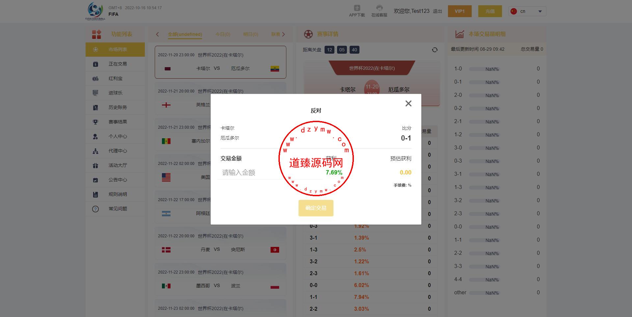632x317 pixels.
Task: Click the 规则说明 book icon
Action: [x=95, y=194]
